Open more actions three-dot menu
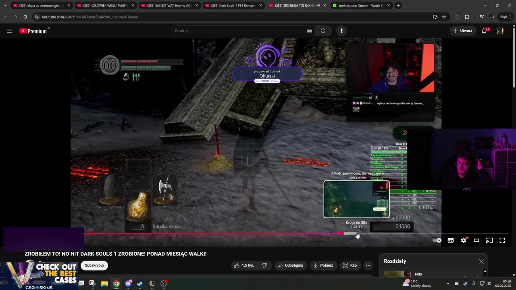Viewport: 516px width, 290px height. pyautogui.click(x=368, y=265)
